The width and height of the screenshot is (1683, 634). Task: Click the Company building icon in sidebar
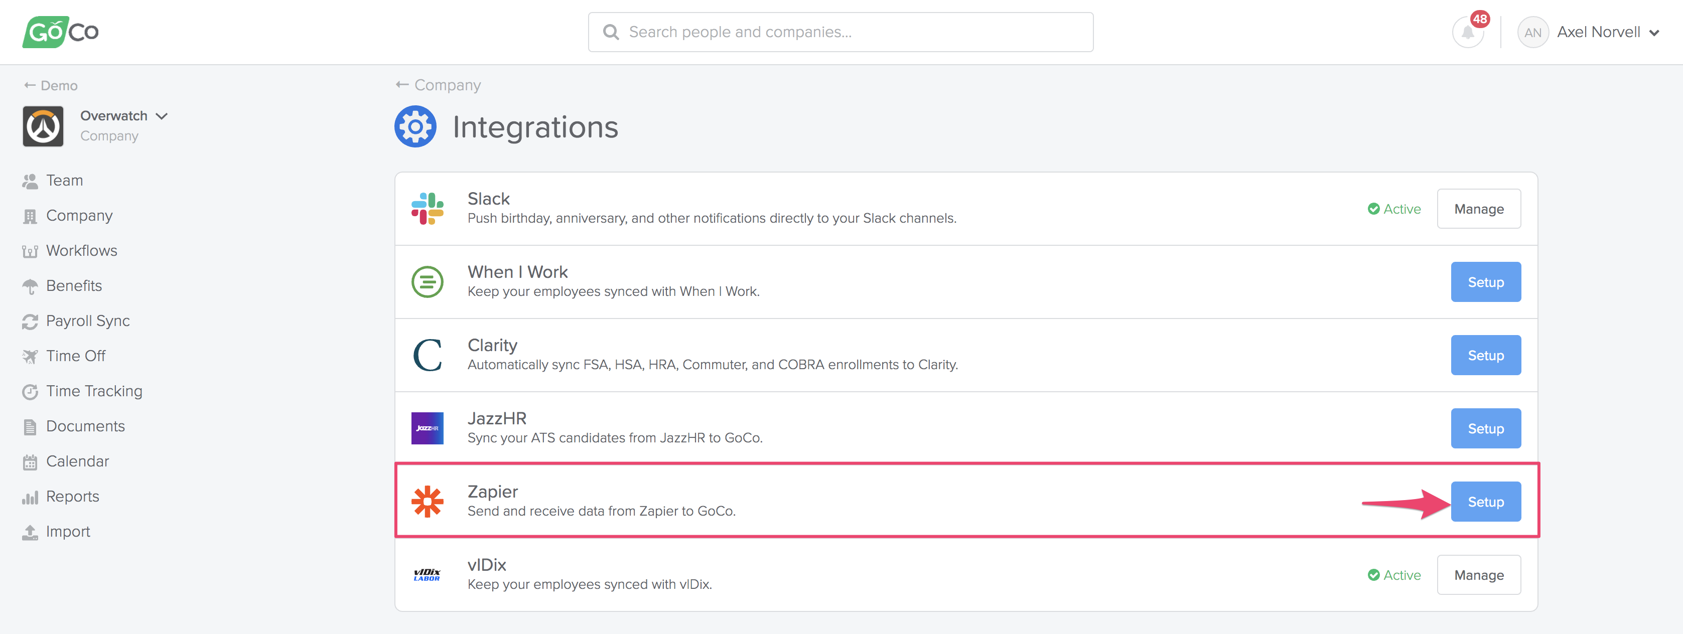[30, 216]
